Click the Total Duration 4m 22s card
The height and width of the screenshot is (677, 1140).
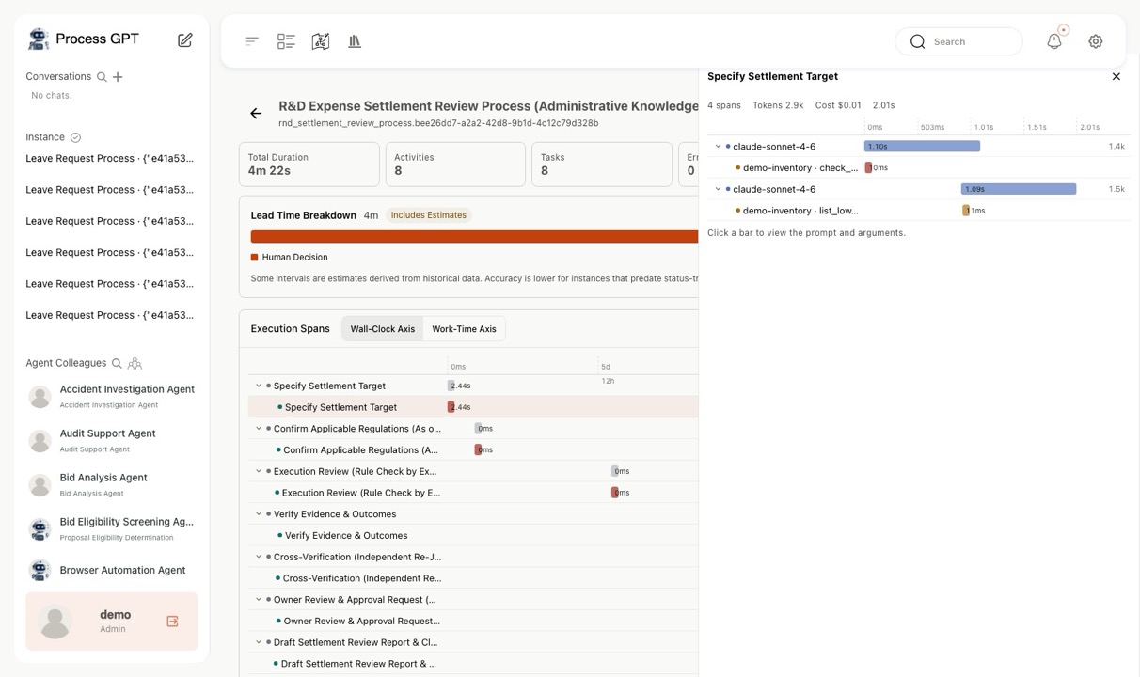[309, 165]
